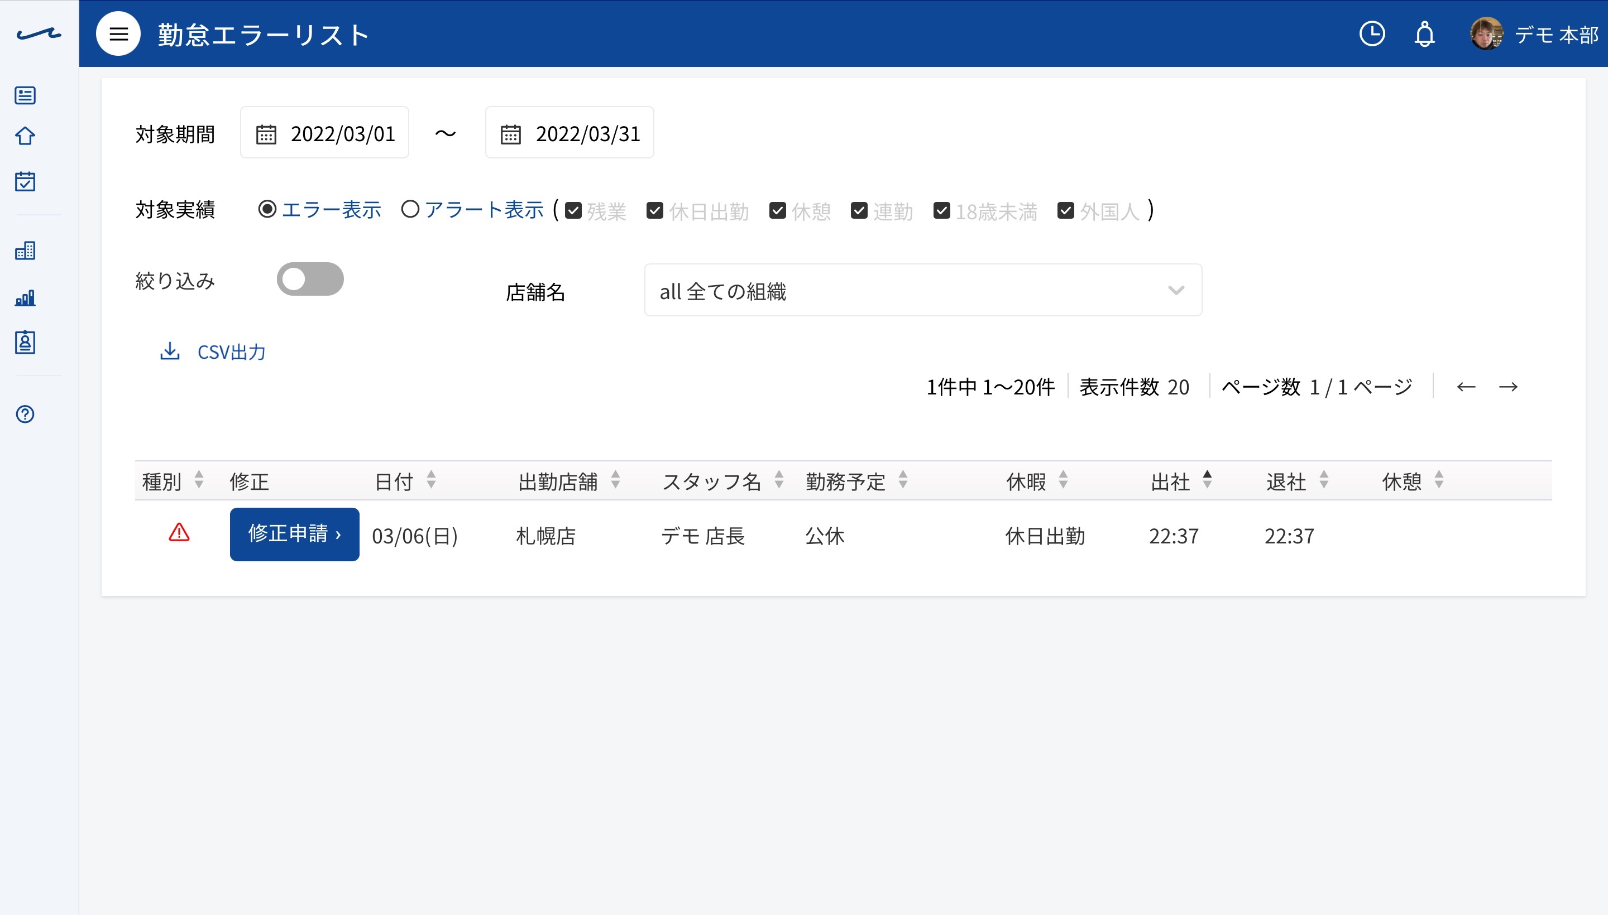Screen dimensions: 1608x915
Task: Sort by 休暇 column
Action: pyautogui.click(x=1064, y=480)
